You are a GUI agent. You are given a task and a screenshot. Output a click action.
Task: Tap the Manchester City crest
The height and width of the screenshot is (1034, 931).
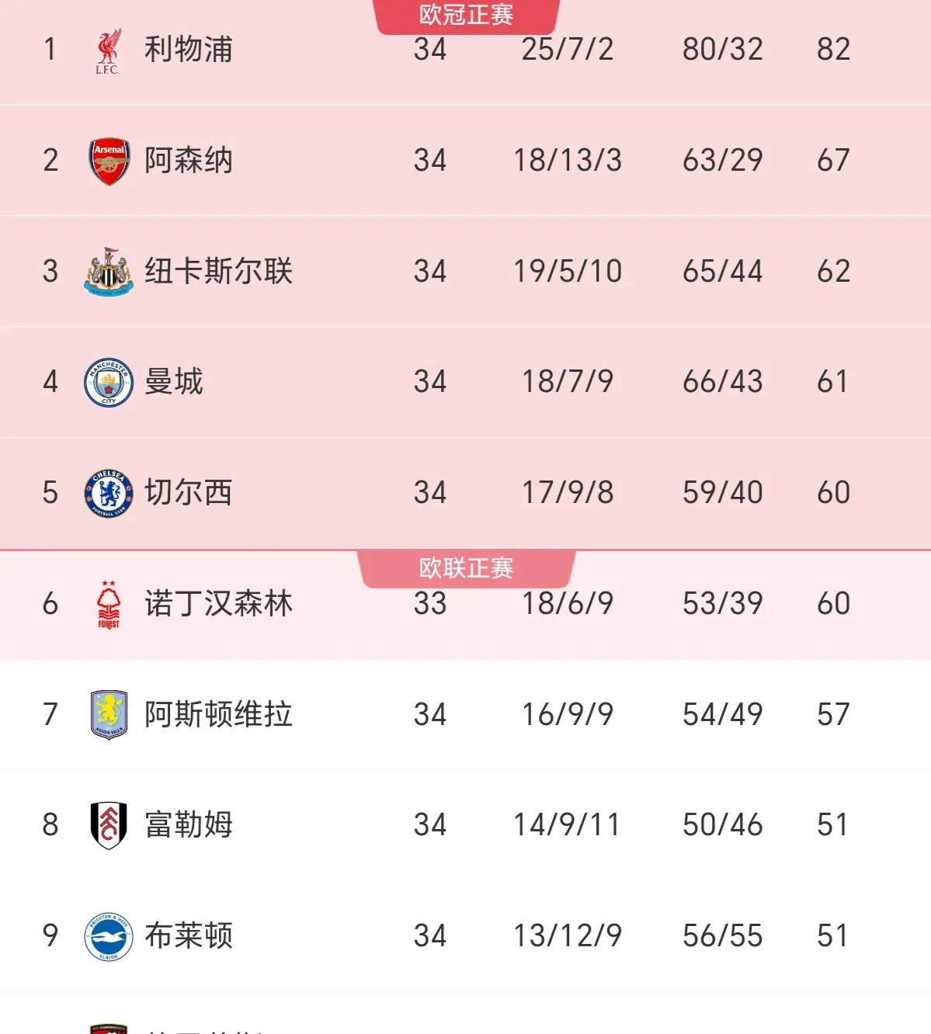(109, 382)
